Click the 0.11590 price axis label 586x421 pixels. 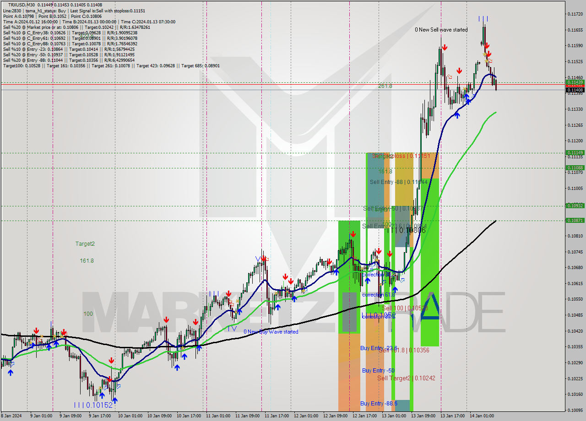point(575,46)
